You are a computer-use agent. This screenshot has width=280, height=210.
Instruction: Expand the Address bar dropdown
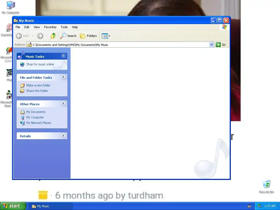pos(211,45)
